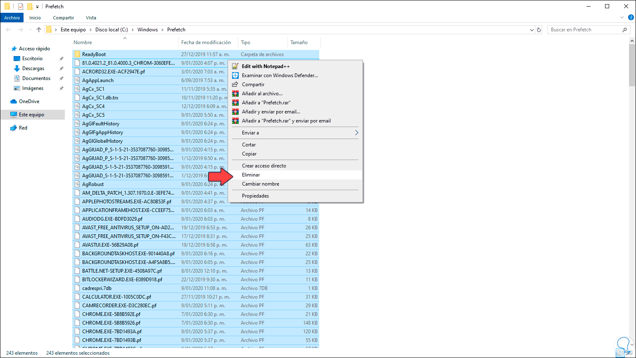
Task: Click the ReadyBoot folder icon
Action: coord(77,54)
